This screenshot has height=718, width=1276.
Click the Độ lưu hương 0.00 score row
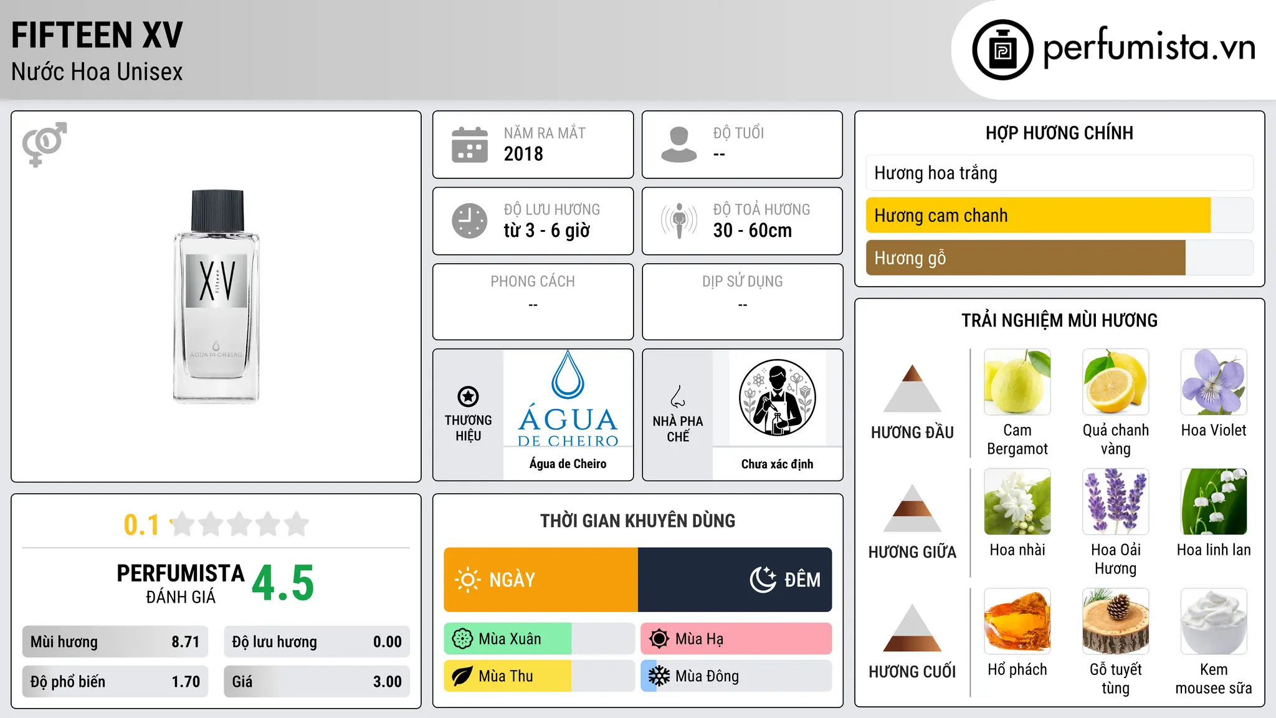click(317, 642)
